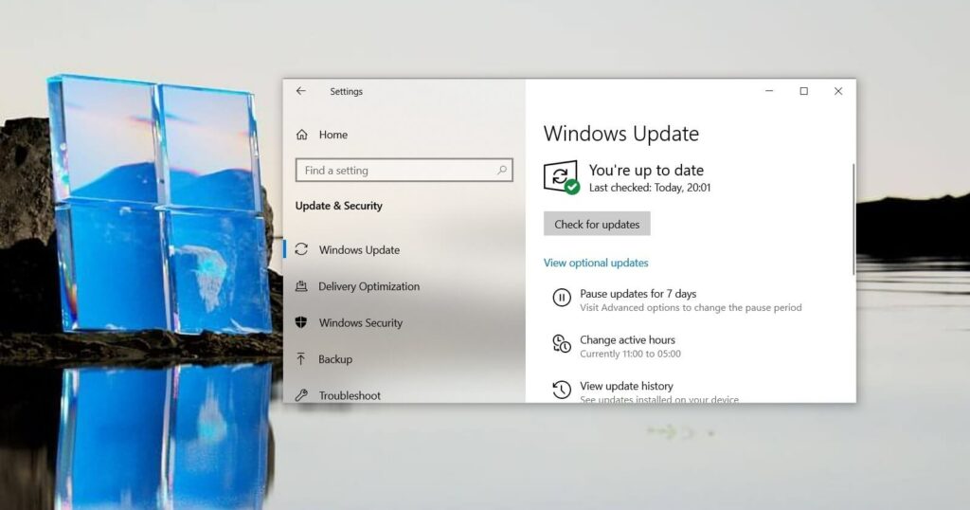Click the Home icon in sidebar
This screenshot has height=510, width=970.
[302, 135]
